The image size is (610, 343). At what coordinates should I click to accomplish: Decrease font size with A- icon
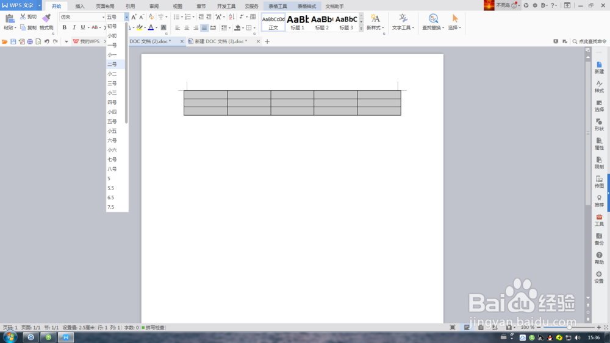(142, 17)
